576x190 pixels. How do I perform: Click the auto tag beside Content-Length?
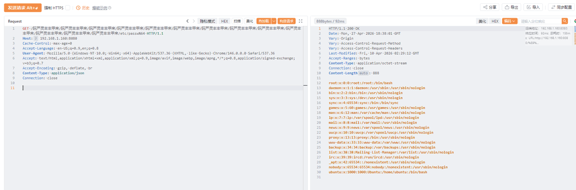(363, 73)
